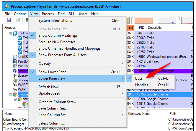Select the rundll32 process icon
Image resolution: width=196 pixels, height=131 pixels.
[x=15, y=57]
